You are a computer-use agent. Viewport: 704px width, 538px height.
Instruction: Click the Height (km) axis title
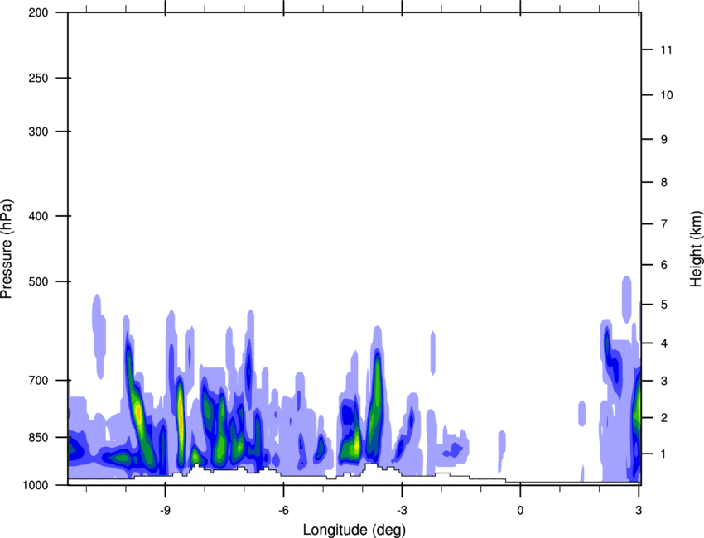[x=697, y=248]
